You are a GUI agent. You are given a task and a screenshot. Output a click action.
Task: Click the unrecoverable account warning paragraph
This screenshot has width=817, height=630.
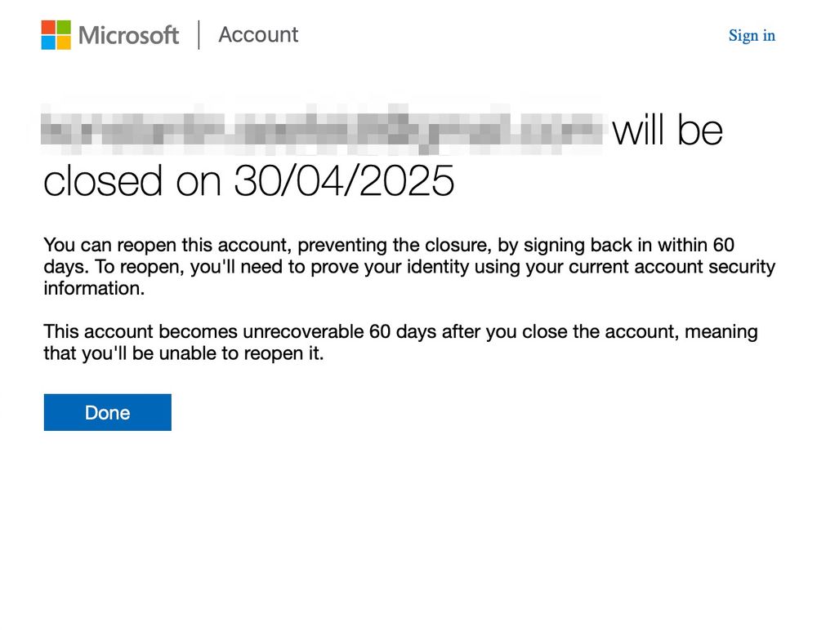[400, 342]
